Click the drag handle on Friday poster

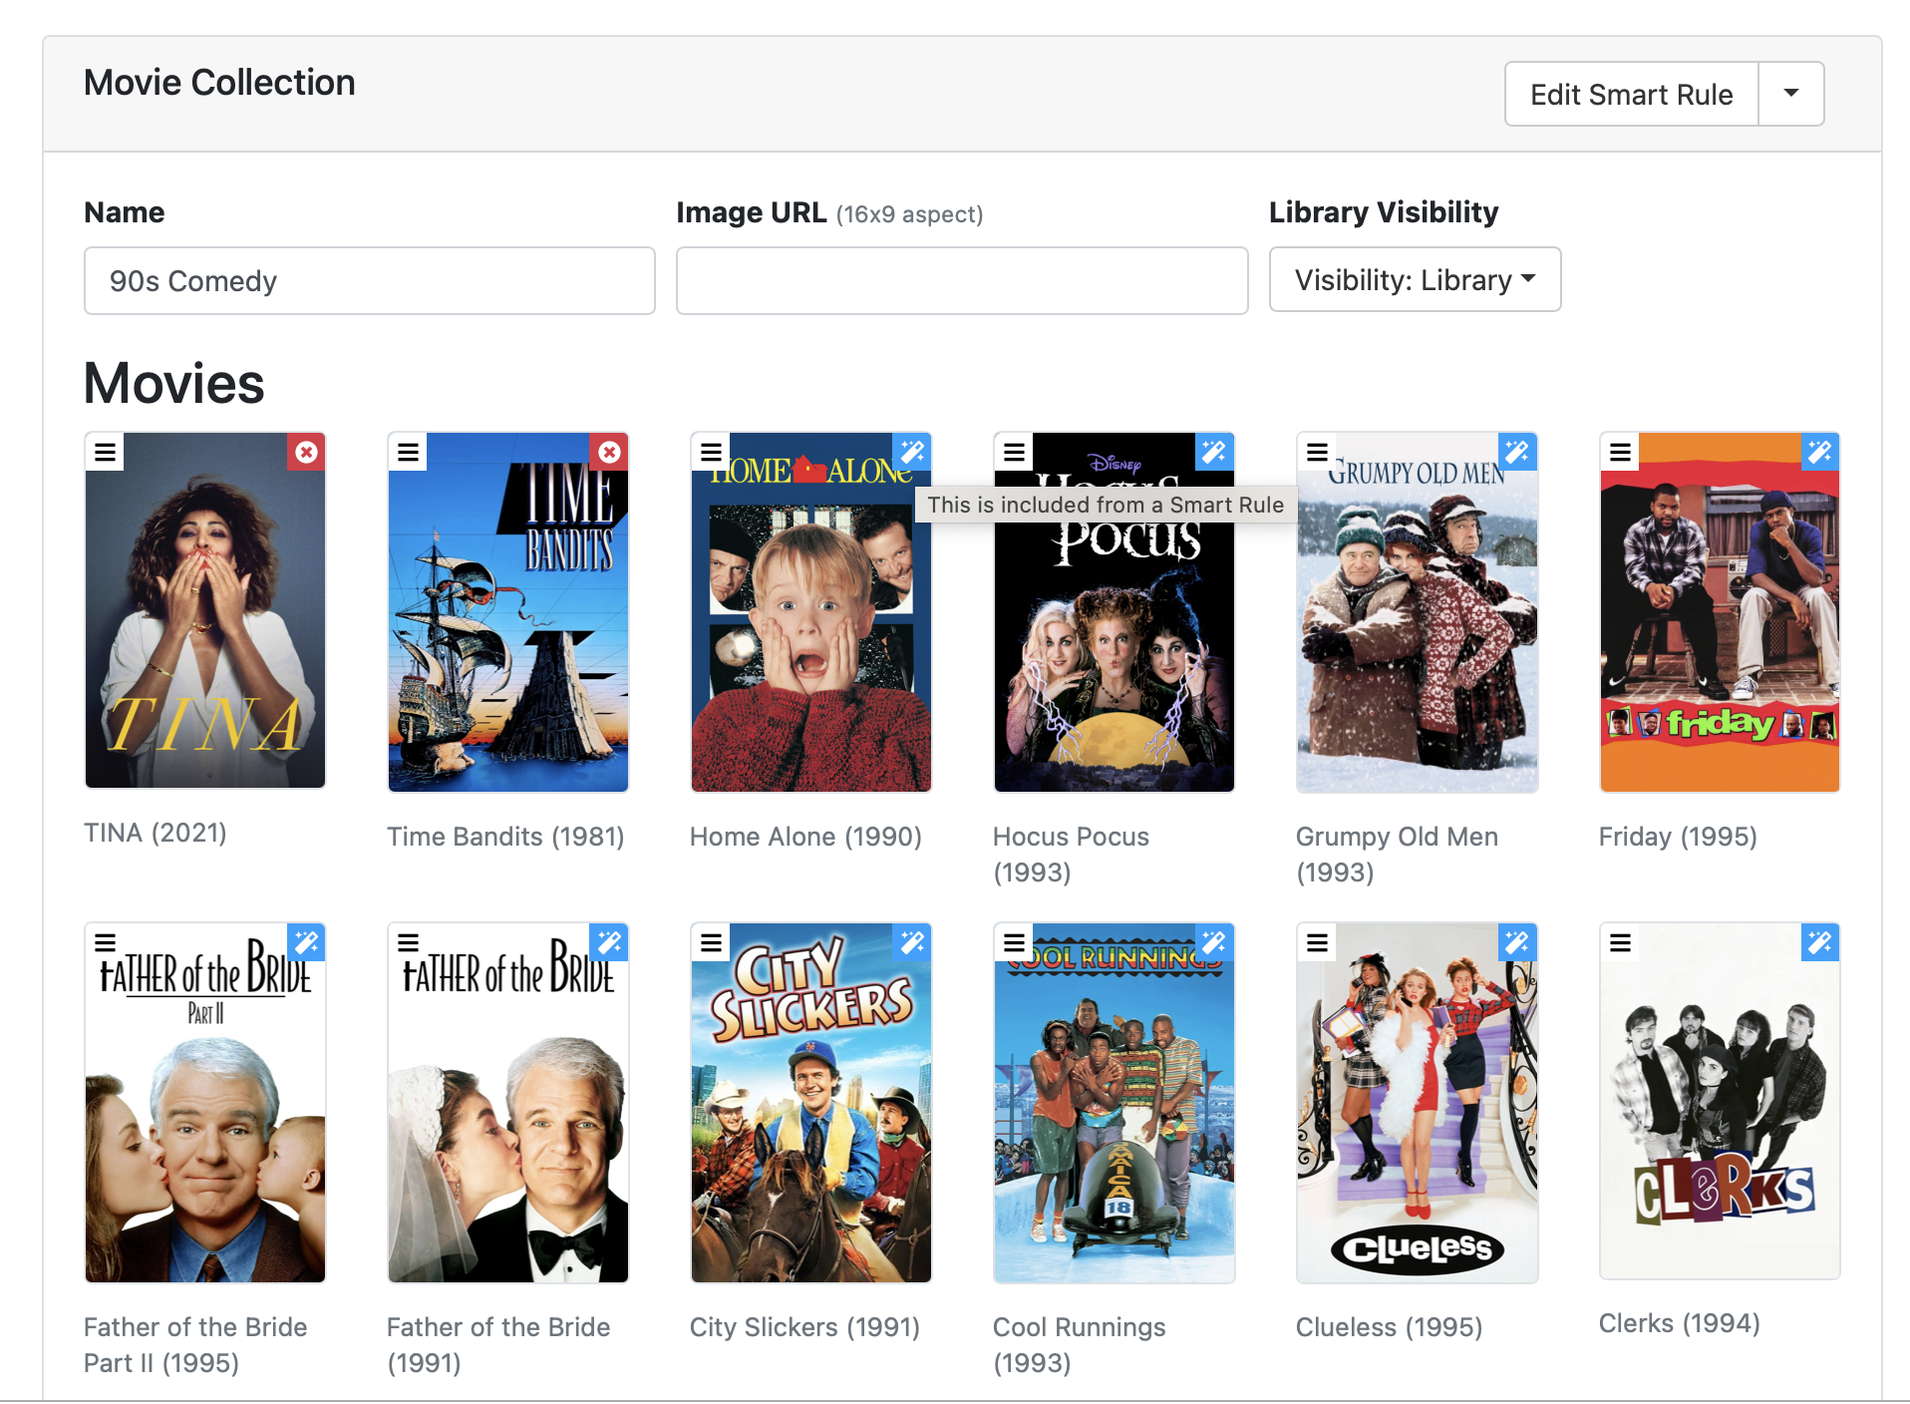point(1620,452)
